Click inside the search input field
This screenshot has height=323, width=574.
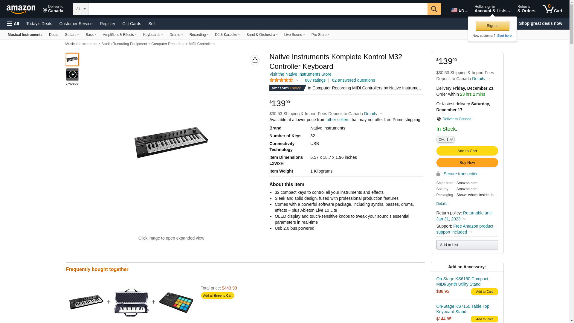click(x=258, y=9)
